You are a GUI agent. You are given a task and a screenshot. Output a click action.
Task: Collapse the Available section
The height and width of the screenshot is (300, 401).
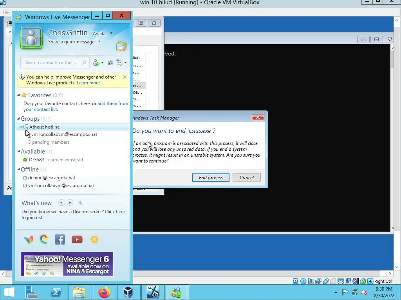(18, 152)
